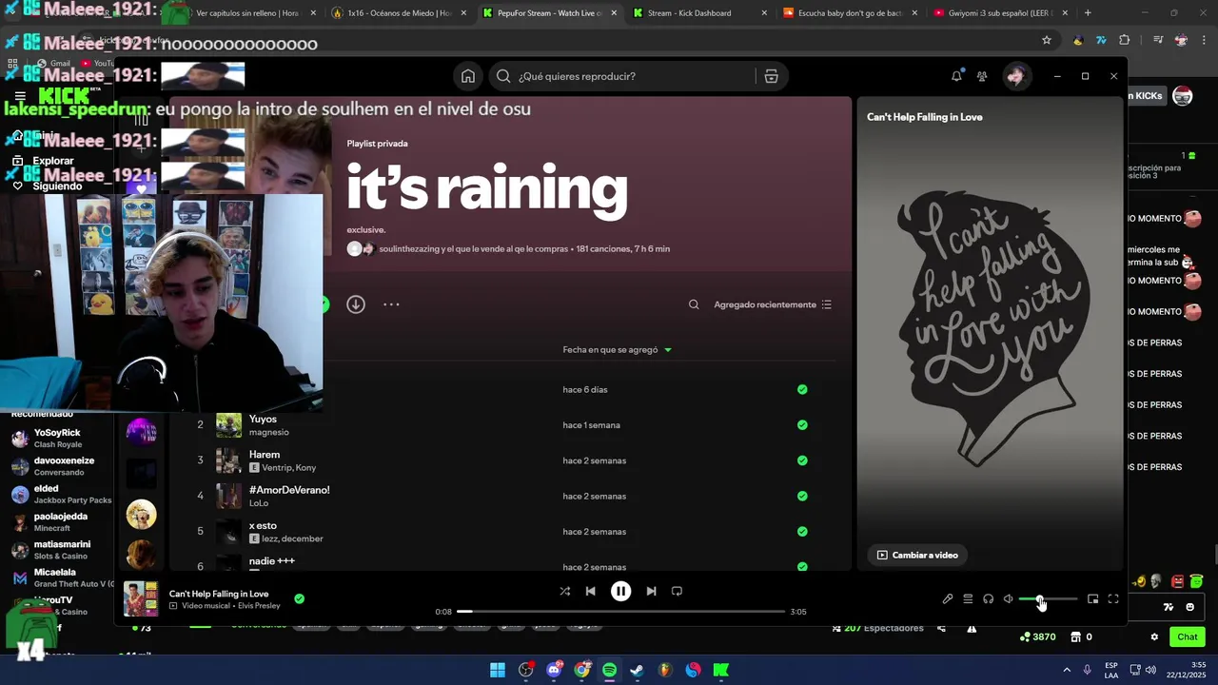
Task: Toggle the saved checkmark on the 'x esto' row
Action: [802, 532]
